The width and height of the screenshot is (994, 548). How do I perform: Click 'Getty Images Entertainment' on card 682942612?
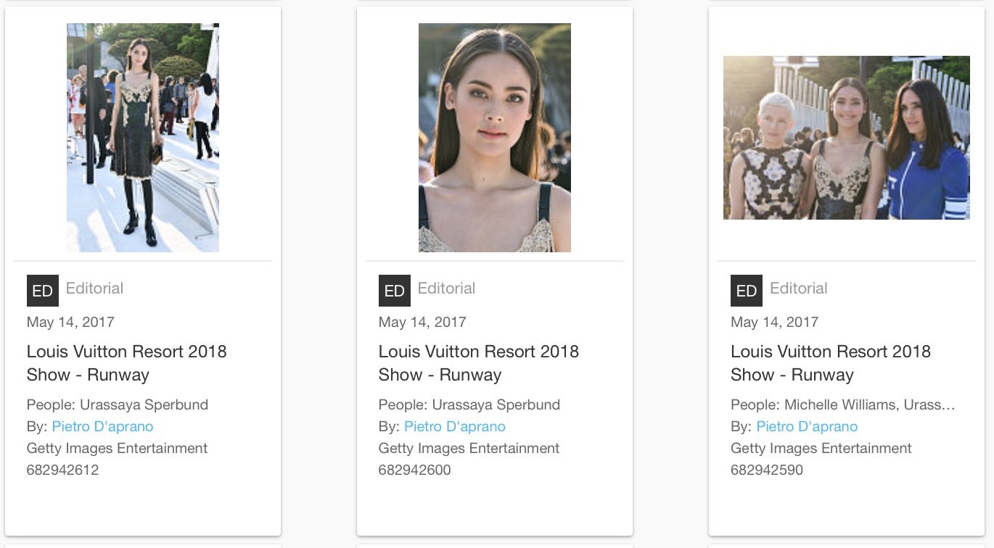click(117, 448)
